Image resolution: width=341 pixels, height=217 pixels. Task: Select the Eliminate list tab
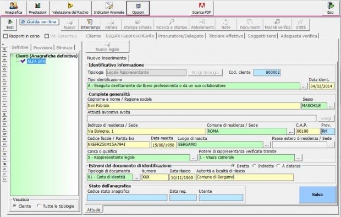click(64, 47)
